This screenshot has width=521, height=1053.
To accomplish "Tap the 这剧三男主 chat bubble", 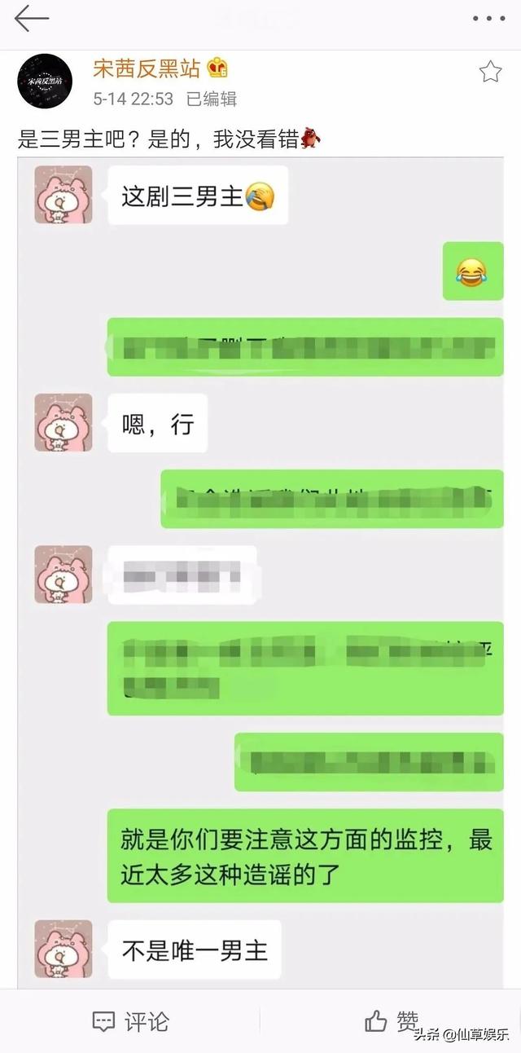I will tap(198, 196).
